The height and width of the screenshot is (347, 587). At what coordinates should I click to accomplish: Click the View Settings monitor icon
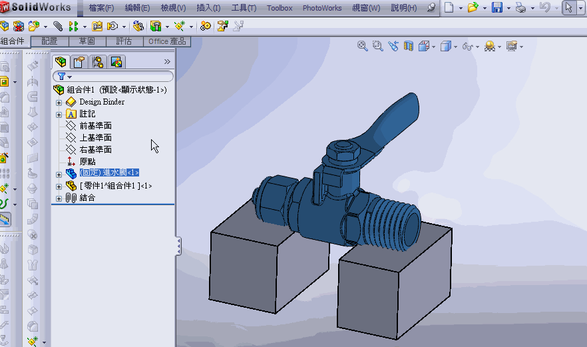pos(512,46)
